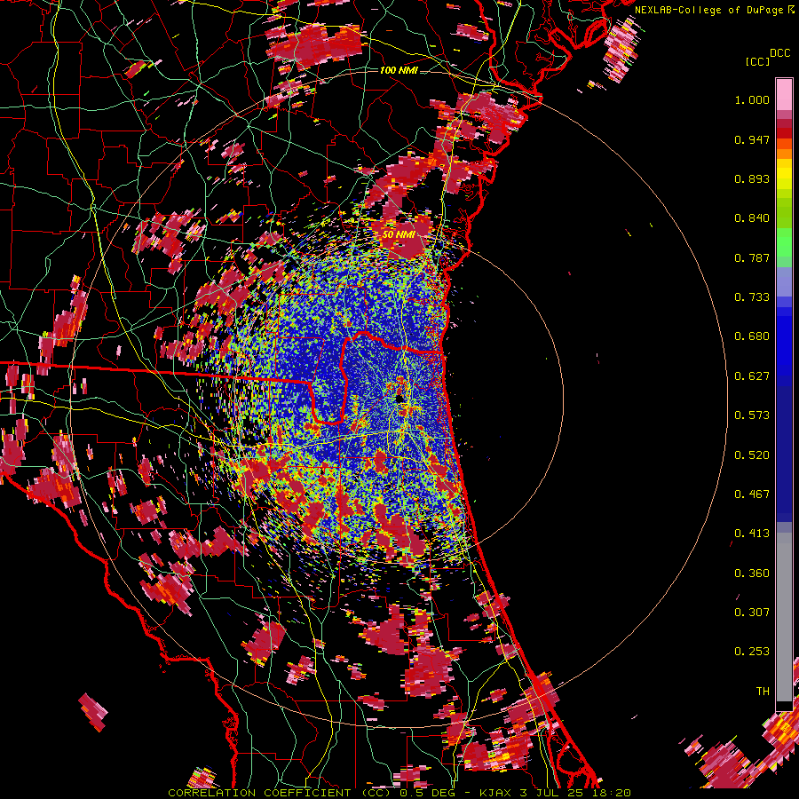
Task: Click the 0.680 legend value
Action: pos(752,336)
